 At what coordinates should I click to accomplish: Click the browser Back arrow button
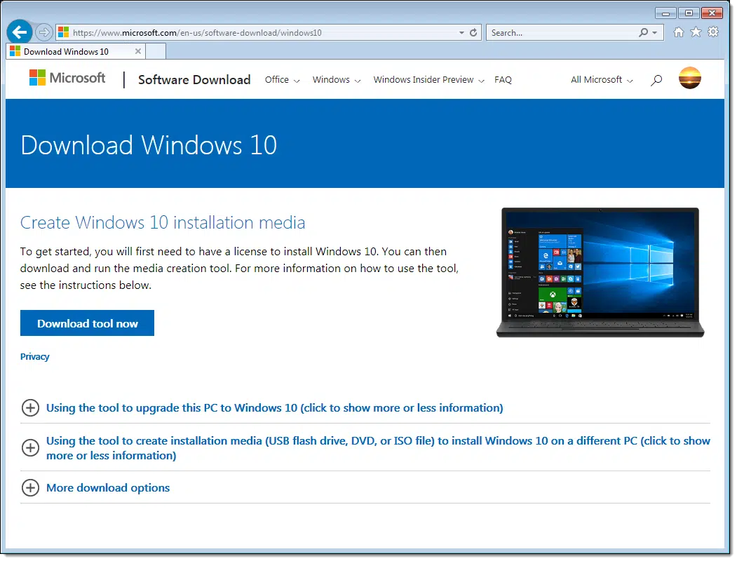coord(20,32)
